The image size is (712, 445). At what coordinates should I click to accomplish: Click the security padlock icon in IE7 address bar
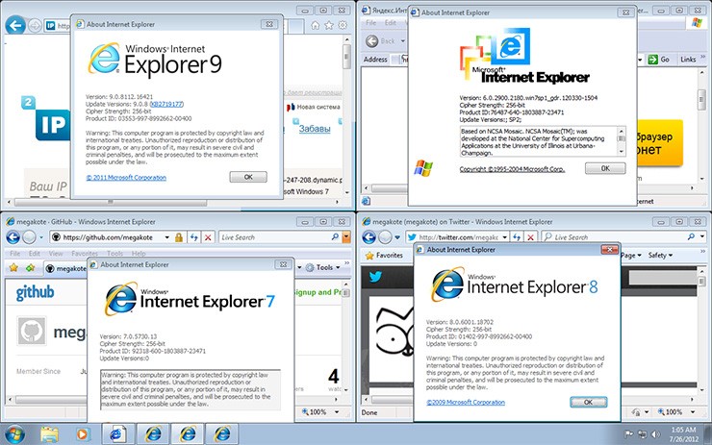tap(179, 237)
